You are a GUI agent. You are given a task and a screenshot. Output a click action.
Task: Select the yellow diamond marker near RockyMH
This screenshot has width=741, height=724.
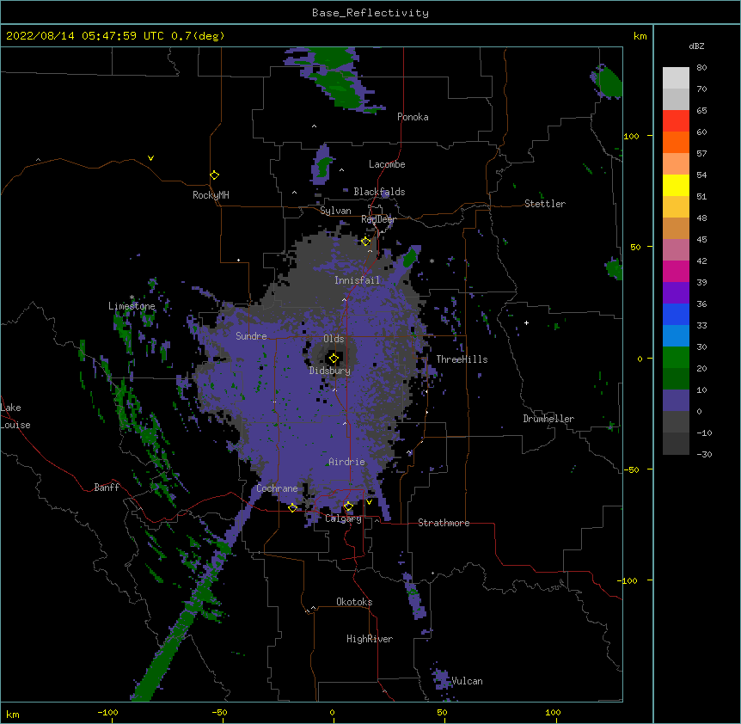pos(214,175)
